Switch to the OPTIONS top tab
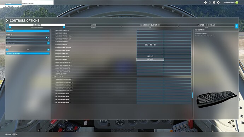The height and width of the screenshot is (137, 244). pyautogui.click(x=11, y=3)
